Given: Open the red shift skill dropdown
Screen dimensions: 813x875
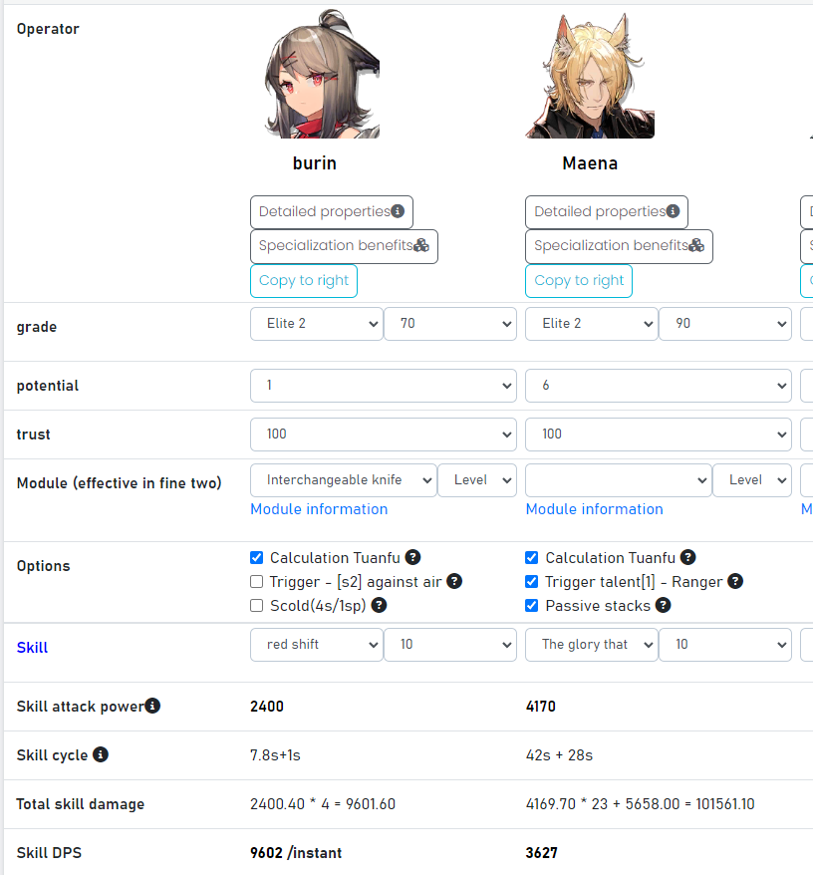Looking at the screenshot, I should [317, 645].
